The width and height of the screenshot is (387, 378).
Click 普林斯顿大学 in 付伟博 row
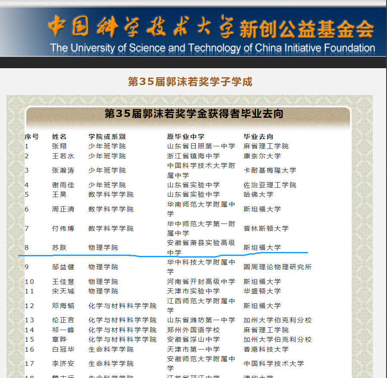[x=265, y=229]
